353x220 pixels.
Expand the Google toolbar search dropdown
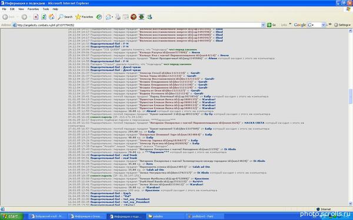pyautogui.click(x=323, y=25)
